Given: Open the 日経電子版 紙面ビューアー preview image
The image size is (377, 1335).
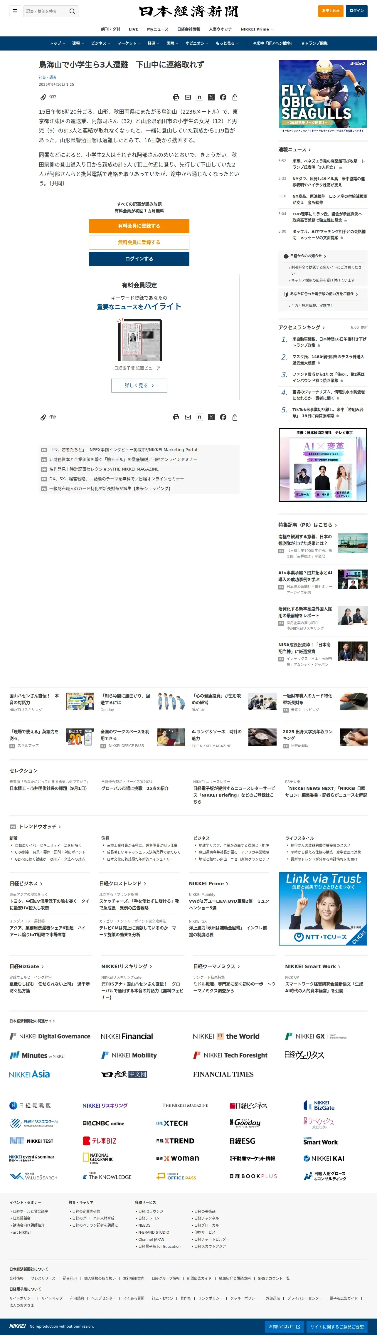Looking at the screenshot, I should pos(139,340).
